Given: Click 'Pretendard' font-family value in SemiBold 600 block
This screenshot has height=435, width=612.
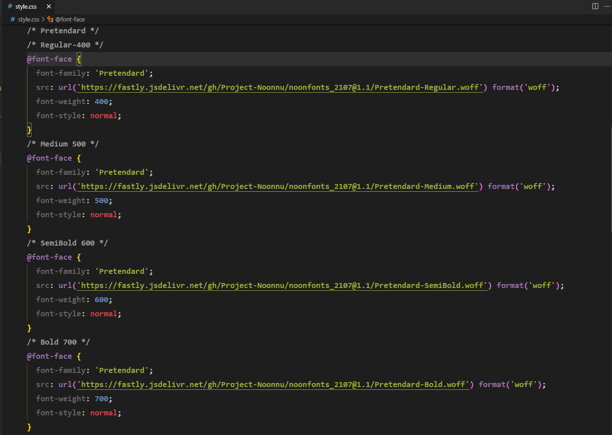Looking at the screenshot, I should [122, 271].
